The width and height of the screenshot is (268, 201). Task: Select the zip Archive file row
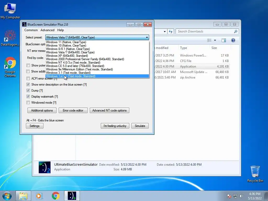[x=192, y=77]
